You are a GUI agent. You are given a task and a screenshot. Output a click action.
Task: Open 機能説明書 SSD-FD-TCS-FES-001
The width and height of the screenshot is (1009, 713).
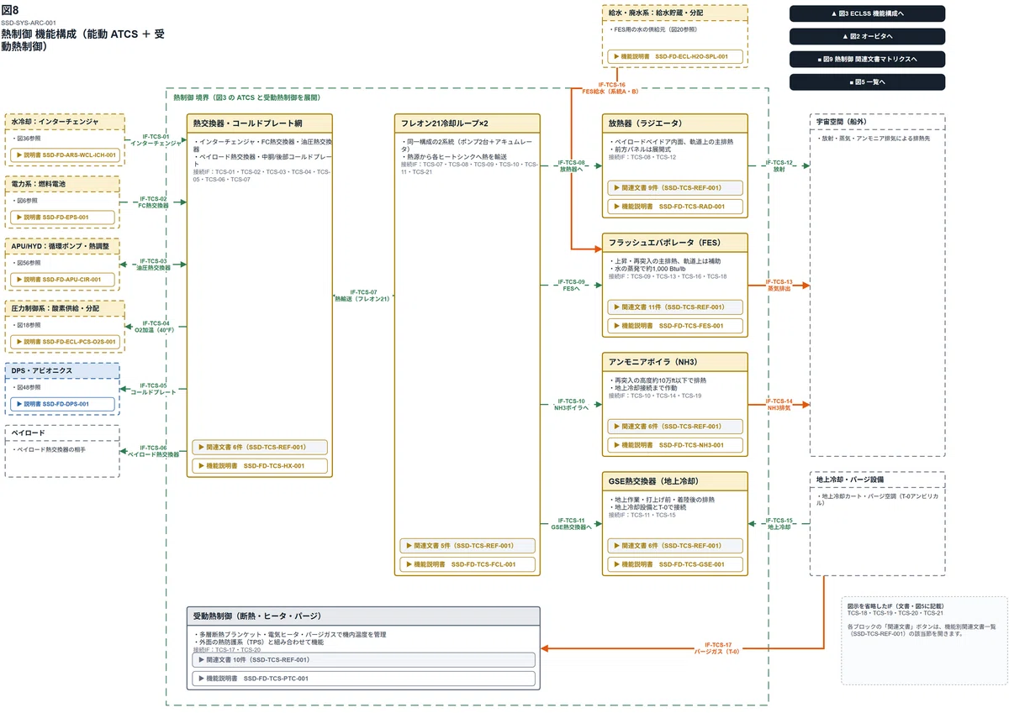(x=675, y=325)
